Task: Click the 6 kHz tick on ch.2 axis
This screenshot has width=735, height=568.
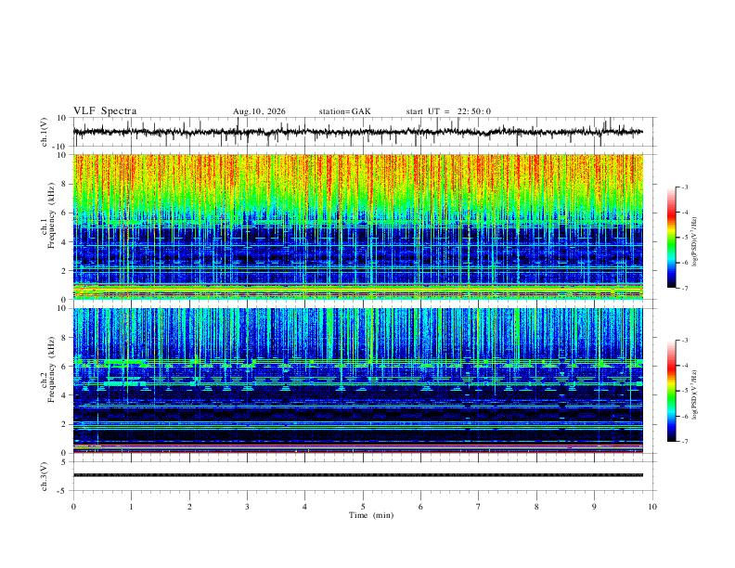Action: pos(64,367)
